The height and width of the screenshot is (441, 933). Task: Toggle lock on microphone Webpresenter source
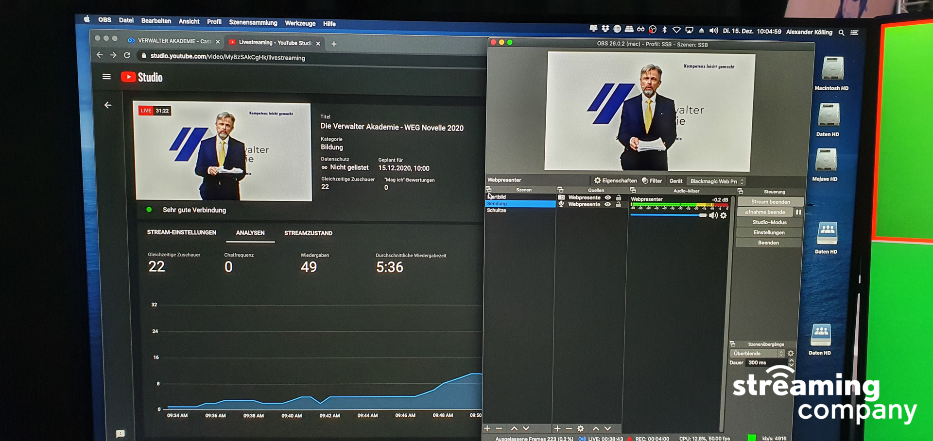[619, 204]
